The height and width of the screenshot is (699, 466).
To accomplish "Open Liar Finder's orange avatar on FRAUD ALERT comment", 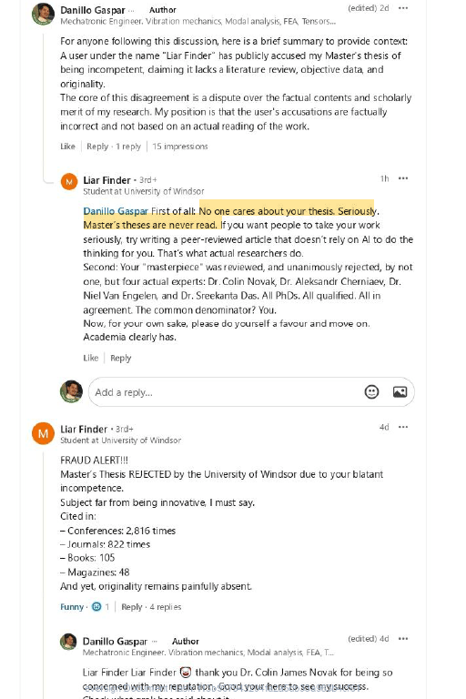I will pyautogui.click(x=43, y=433).
